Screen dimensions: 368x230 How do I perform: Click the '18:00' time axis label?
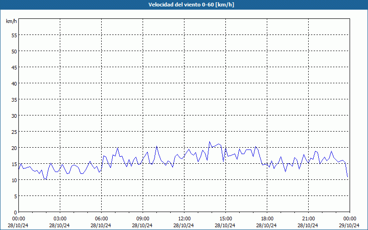point(267,219)
